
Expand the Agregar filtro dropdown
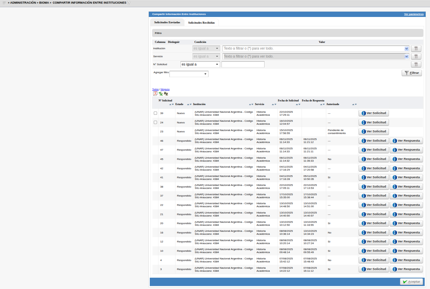pos(189,74)
